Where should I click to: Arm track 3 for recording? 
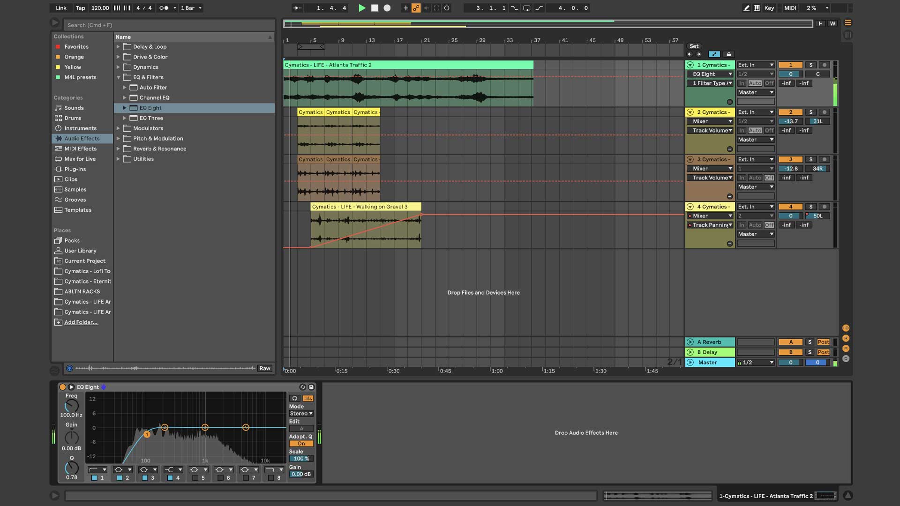point(824,160)
